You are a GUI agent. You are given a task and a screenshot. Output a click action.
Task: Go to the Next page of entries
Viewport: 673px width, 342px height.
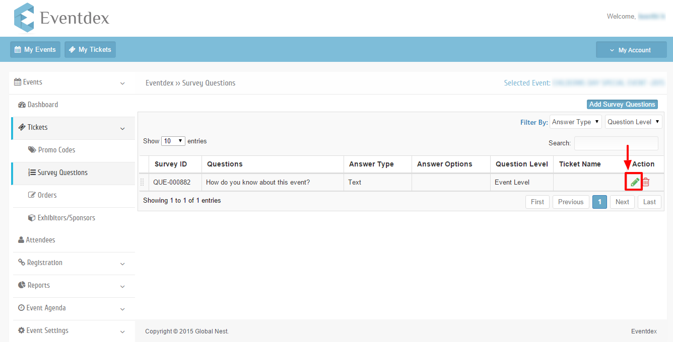click(x=622, y=202)
